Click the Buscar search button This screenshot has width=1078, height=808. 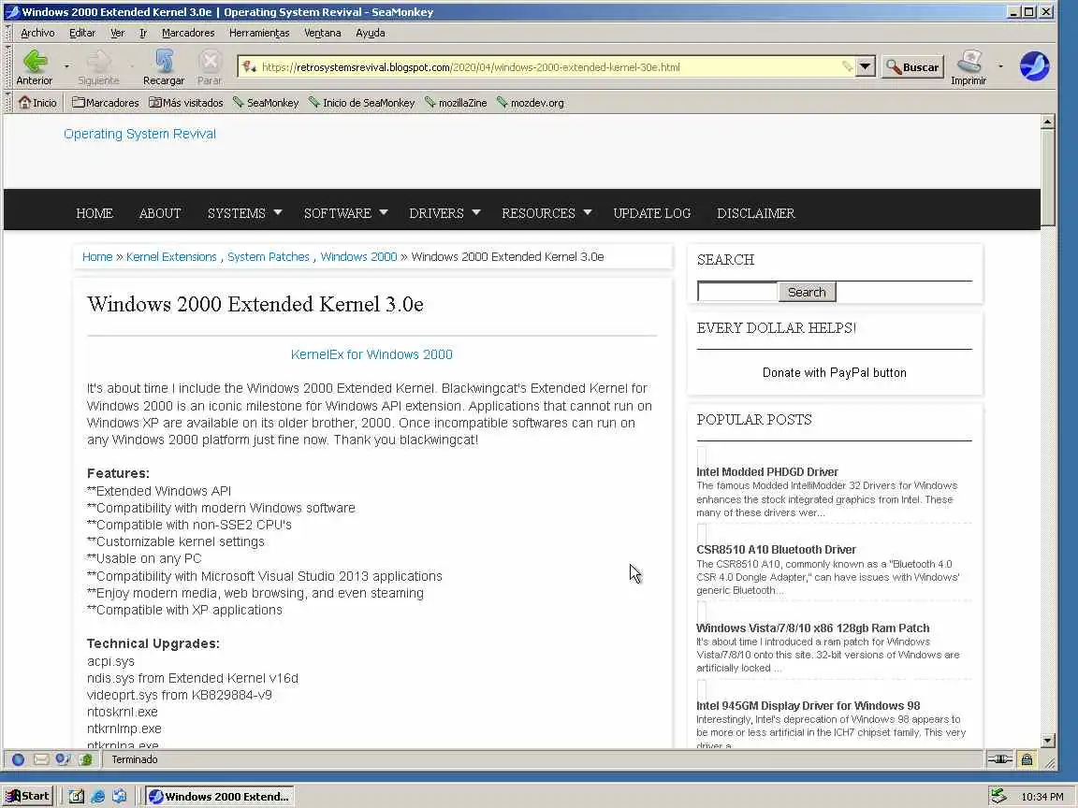click(913, 66)
